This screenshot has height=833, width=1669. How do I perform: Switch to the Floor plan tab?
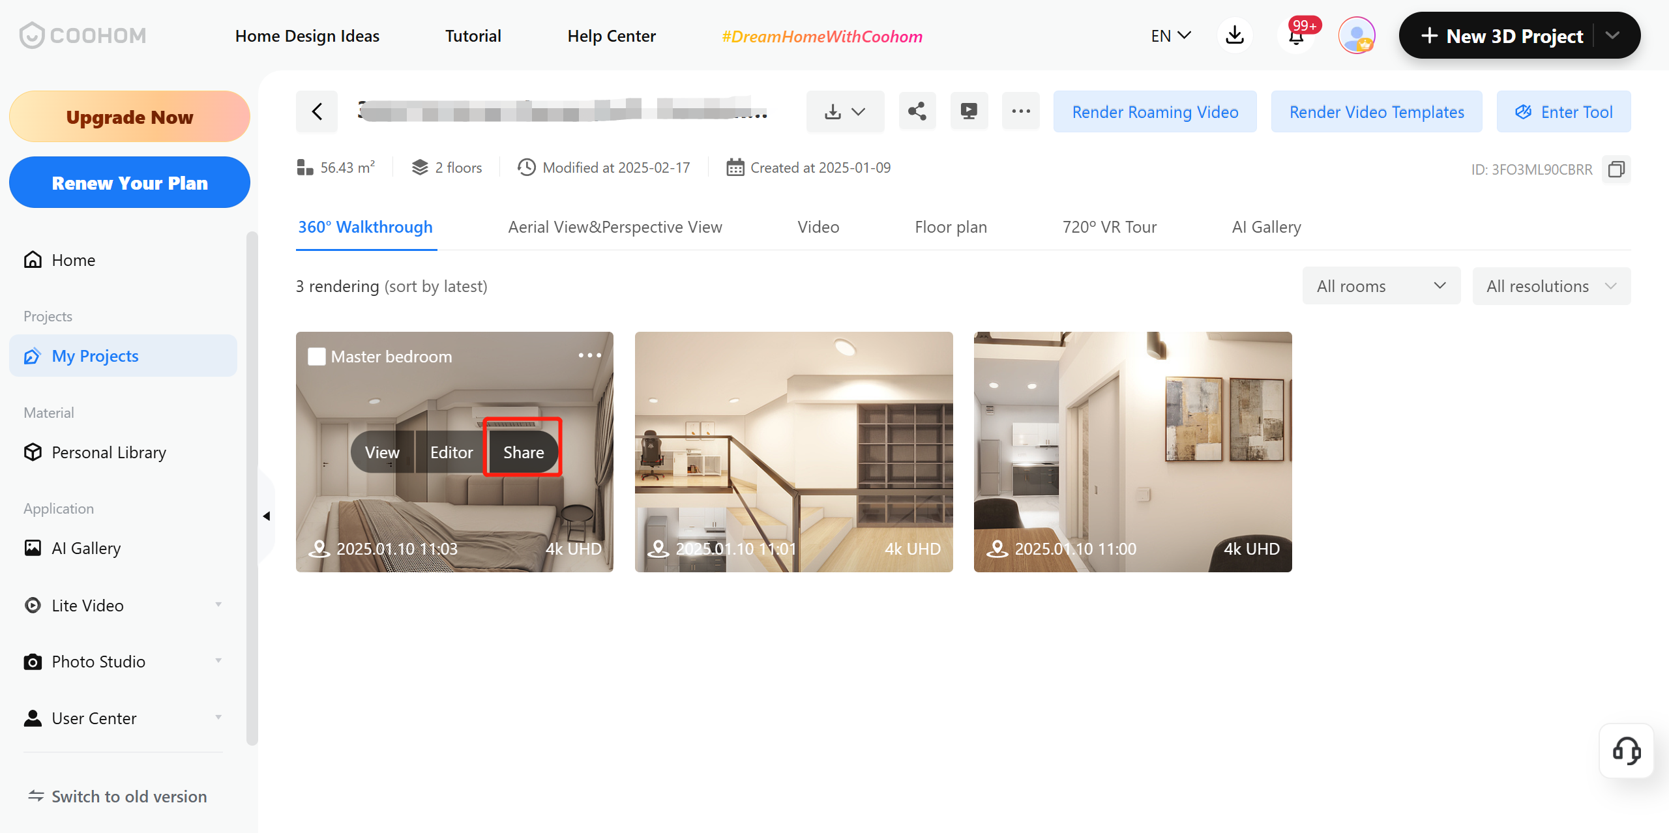[951, 227]
